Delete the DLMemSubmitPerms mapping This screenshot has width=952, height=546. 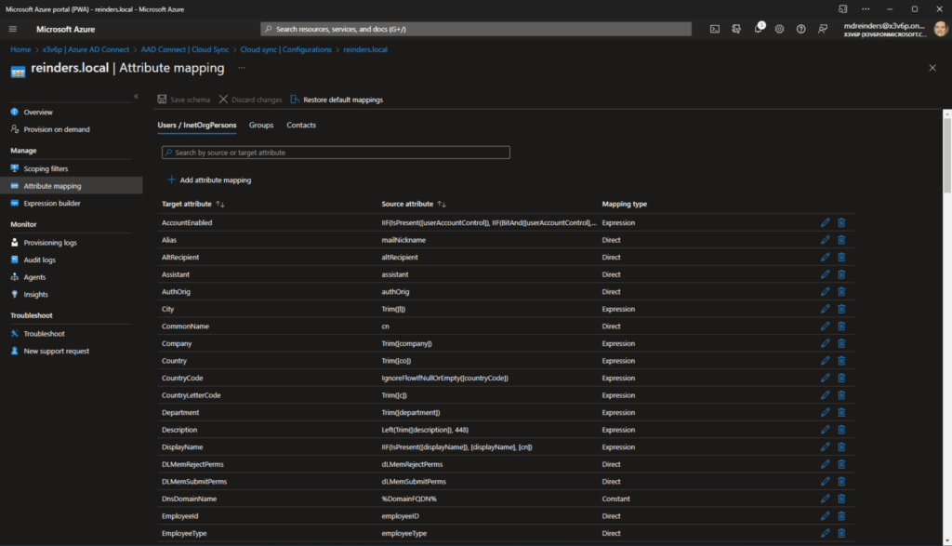coord(841,482)
